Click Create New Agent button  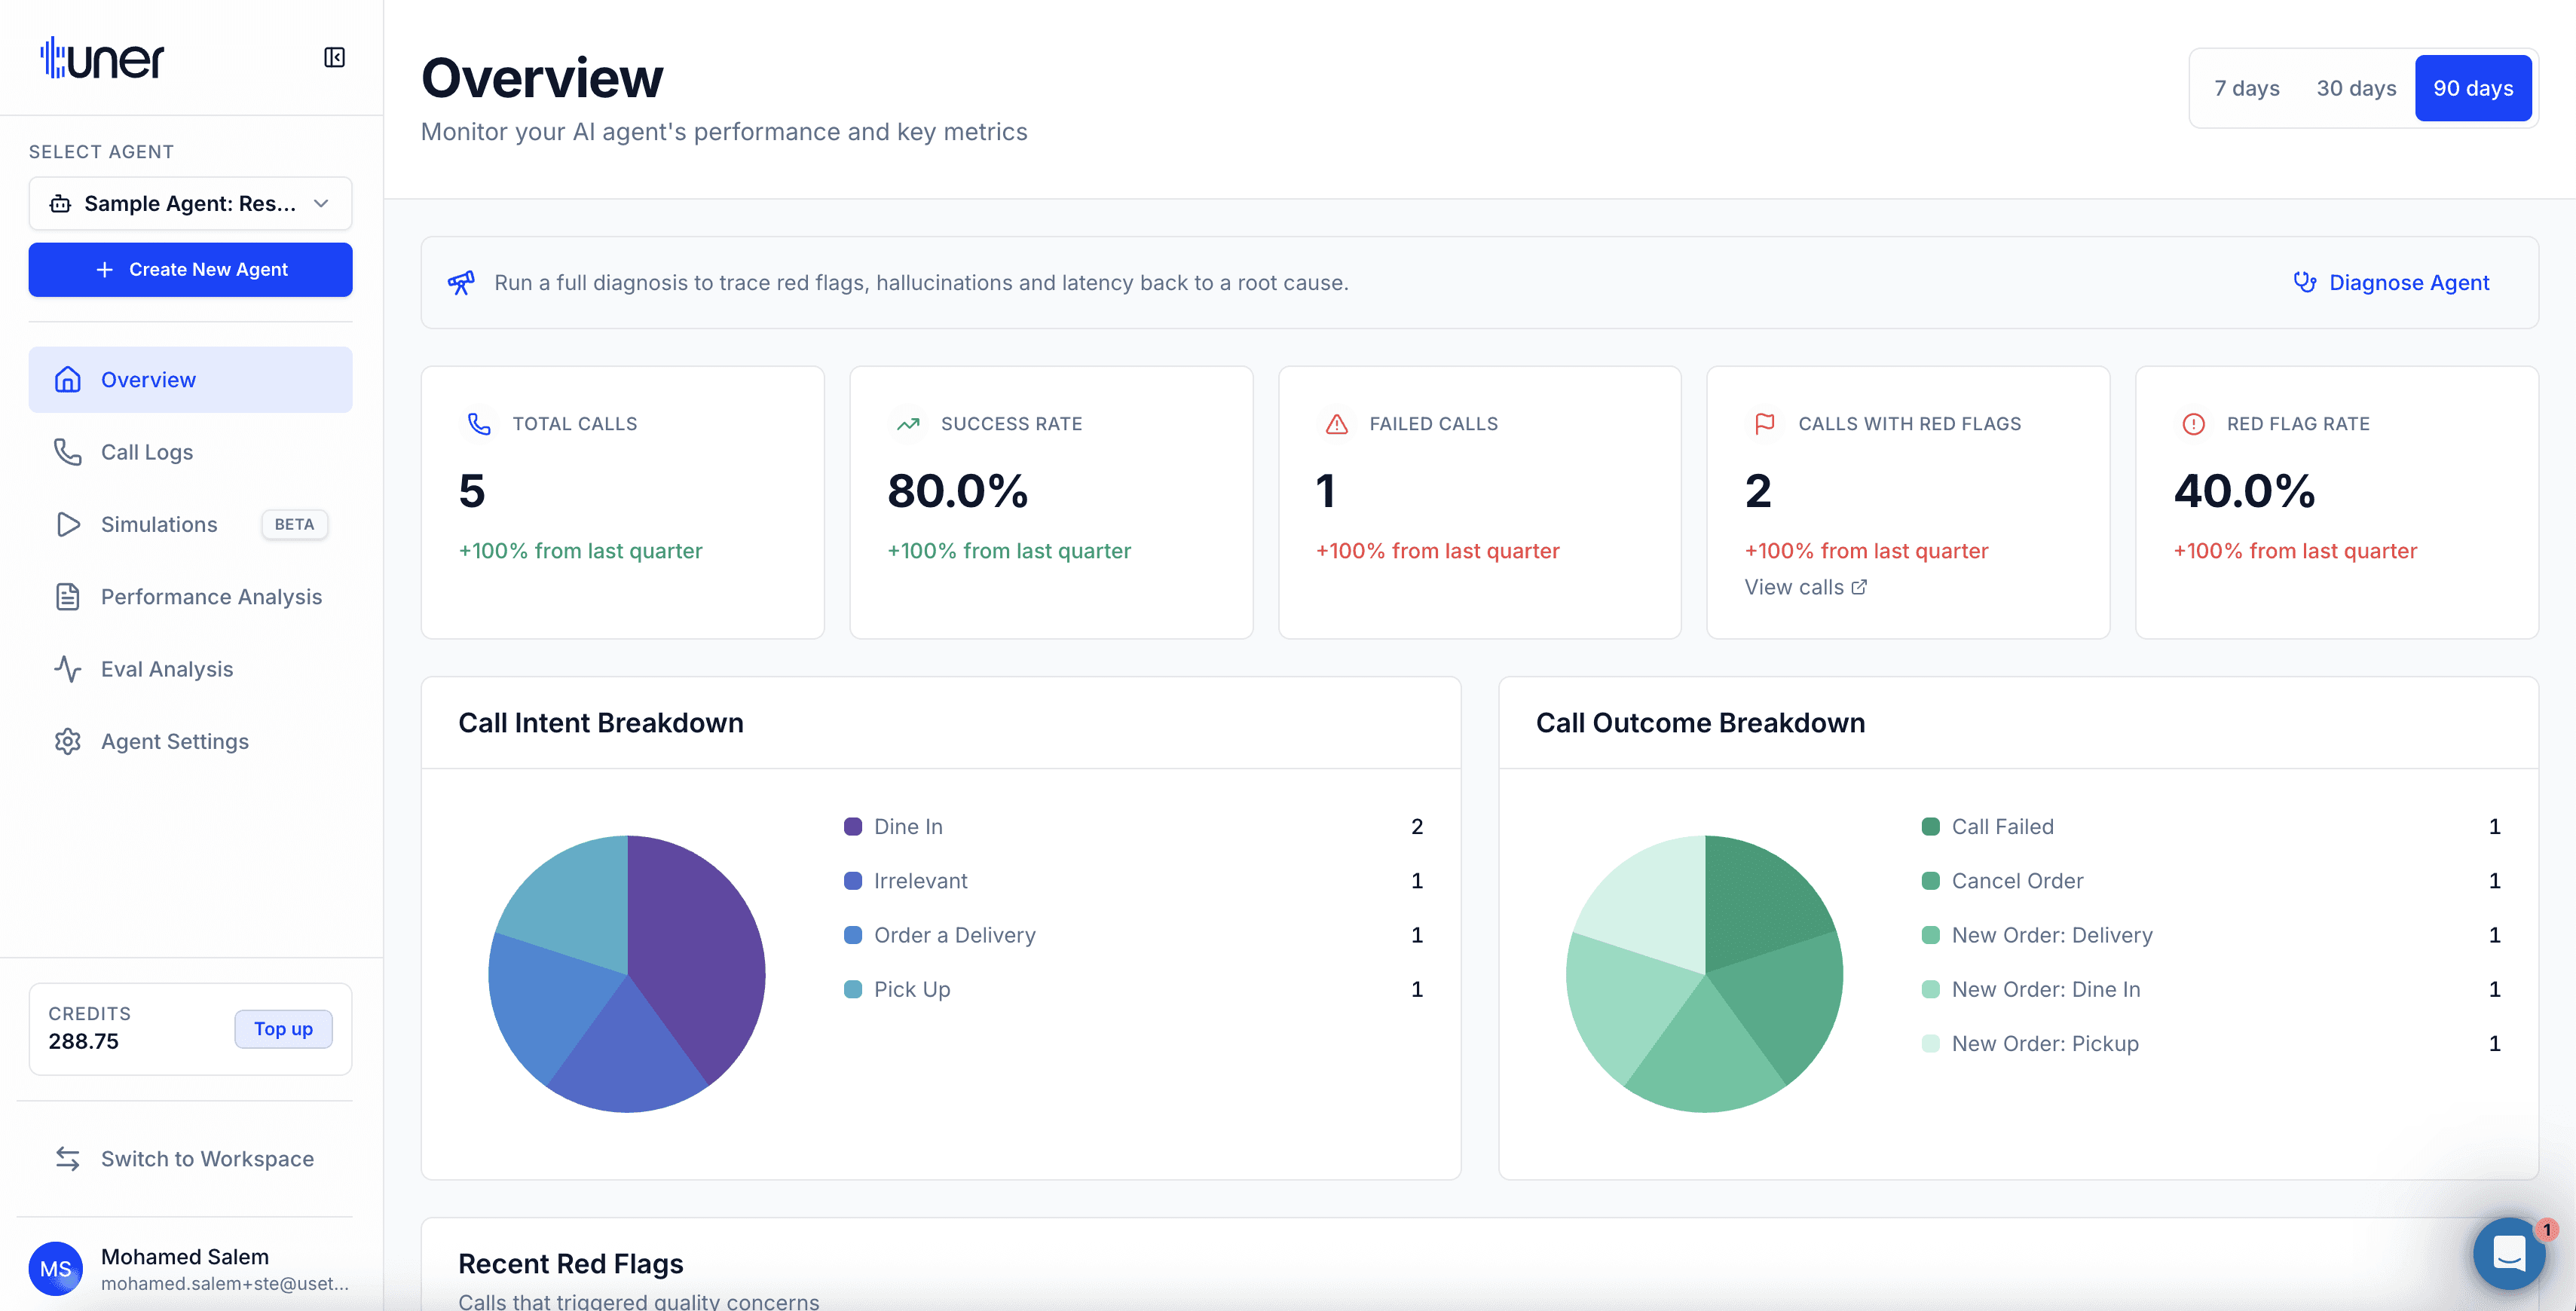(190, 269)
